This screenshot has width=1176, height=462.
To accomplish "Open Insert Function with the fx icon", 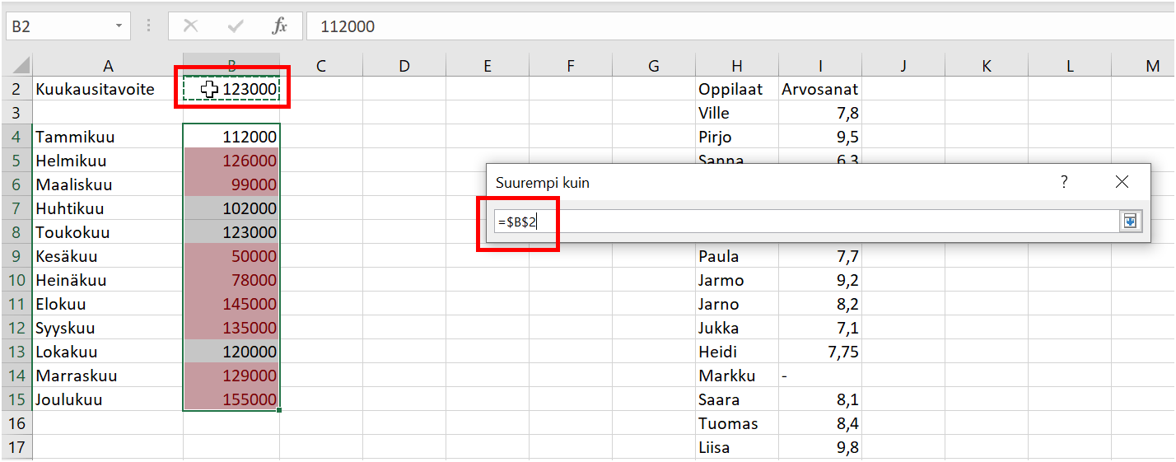I will coord(280,26).
